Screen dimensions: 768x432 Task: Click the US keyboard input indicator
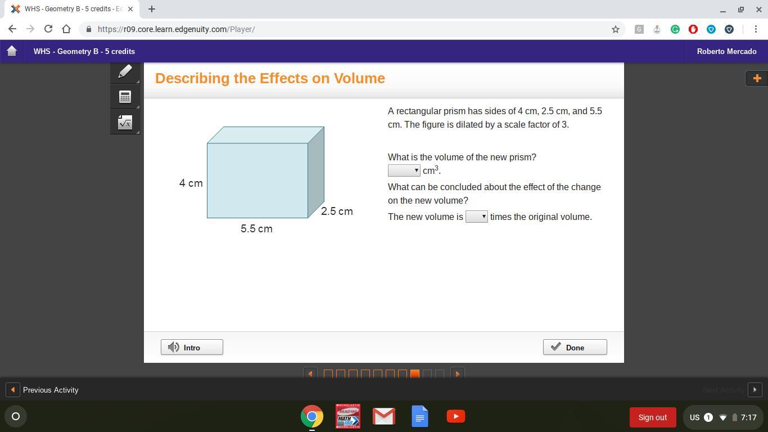click(x=694, y=417)
